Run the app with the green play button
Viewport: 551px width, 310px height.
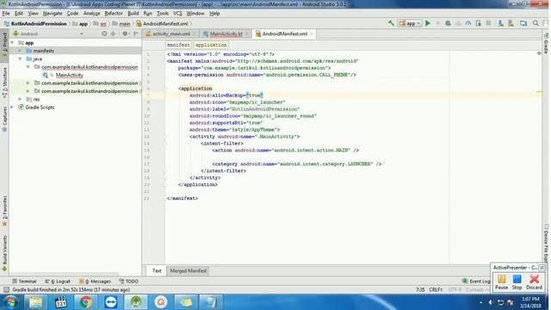point(428,23)
